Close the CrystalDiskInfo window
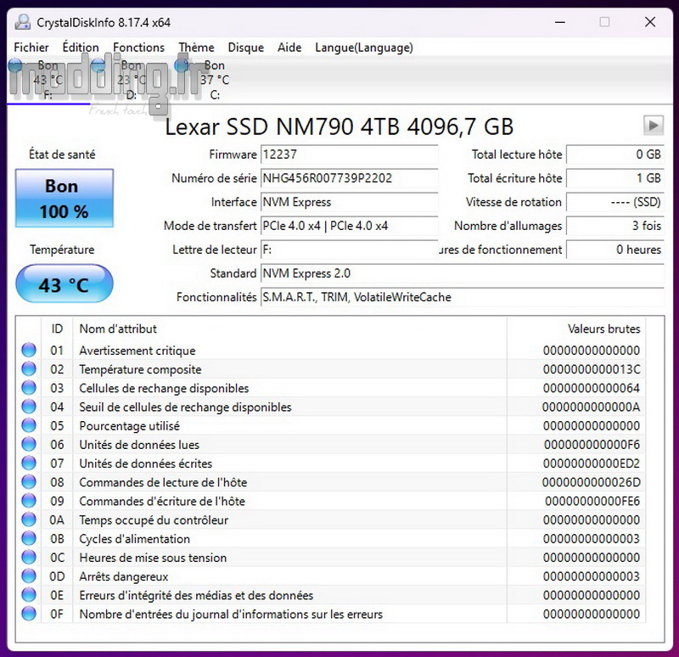The image size is (679, 657). (650, 22)
